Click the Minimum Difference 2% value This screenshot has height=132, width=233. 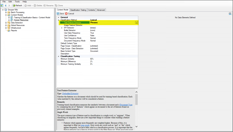point(91,62)
